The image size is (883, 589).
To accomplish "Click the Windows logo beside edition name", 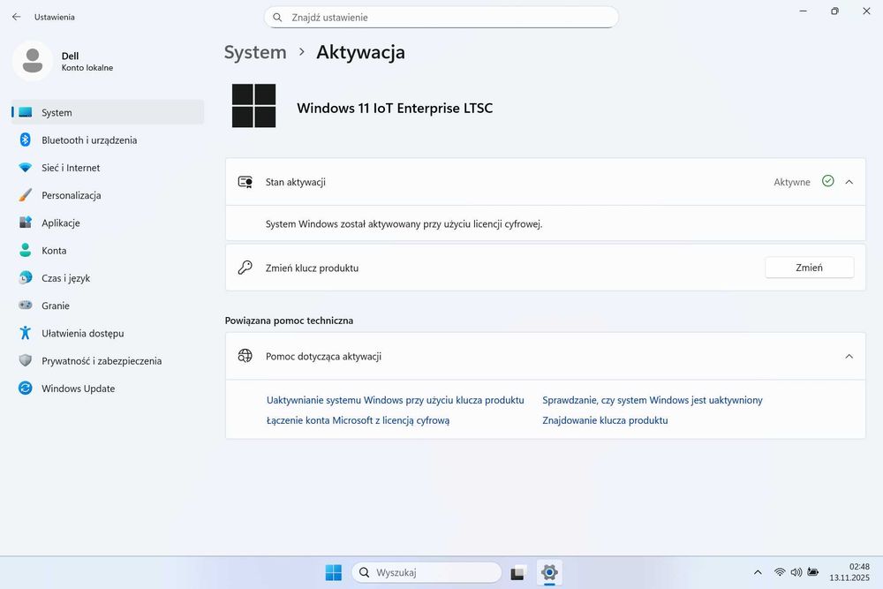I will (254, 106).
